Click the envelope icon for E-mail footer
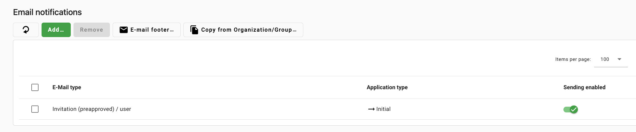This screenshot has height=132, width=636. 123,30
